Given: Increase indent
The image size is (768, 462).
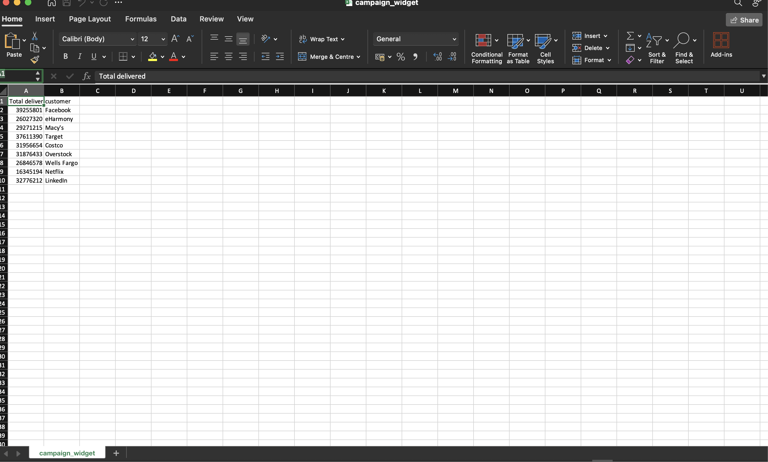Looking at the screenshot, I should pos(280,56).
